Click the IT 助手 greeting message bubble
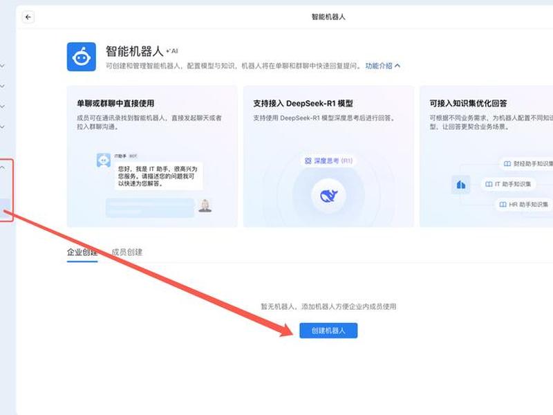 [158, 176]
